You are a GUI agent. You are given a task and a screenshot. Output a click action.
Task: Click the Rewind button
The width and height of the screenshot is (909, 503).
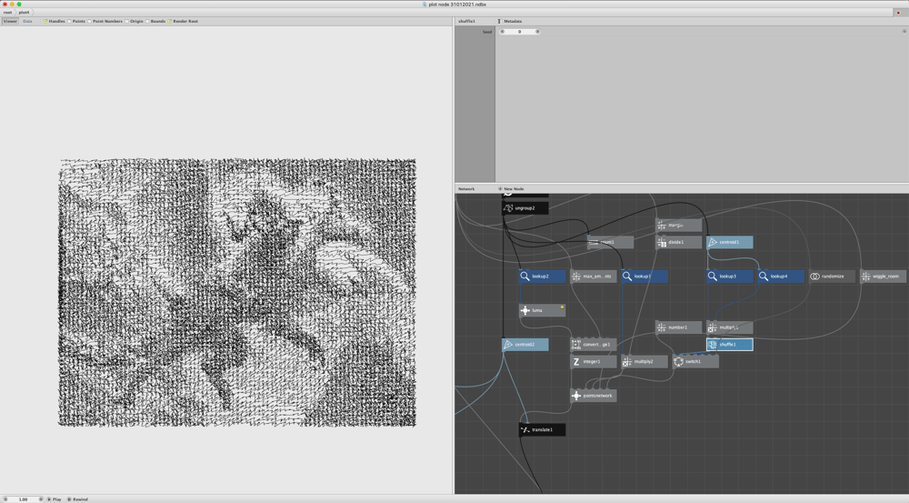[77, 499]
